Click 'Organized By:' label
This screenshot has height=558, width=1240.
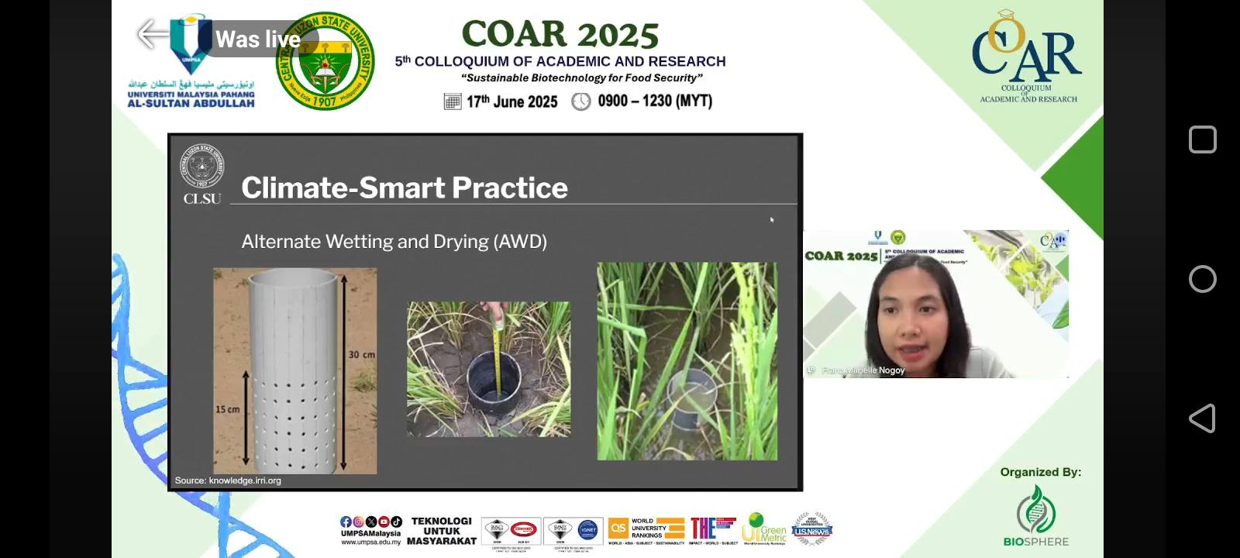(x=1040, y=472)
